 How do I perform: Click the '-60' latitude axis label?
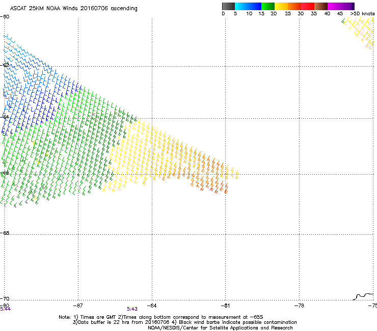[x=5, y=17]
